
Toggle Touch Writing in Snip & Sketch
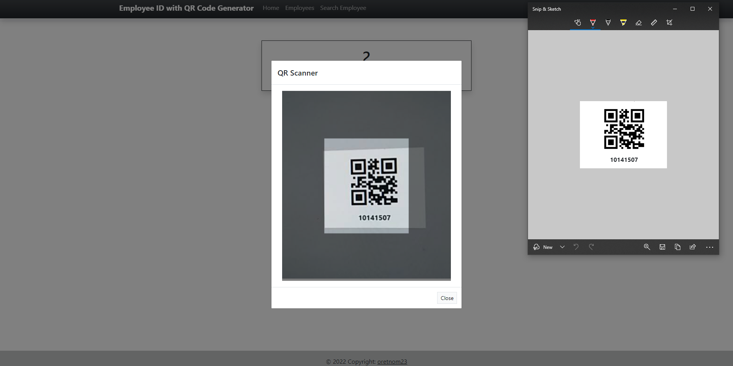(578, 23)
